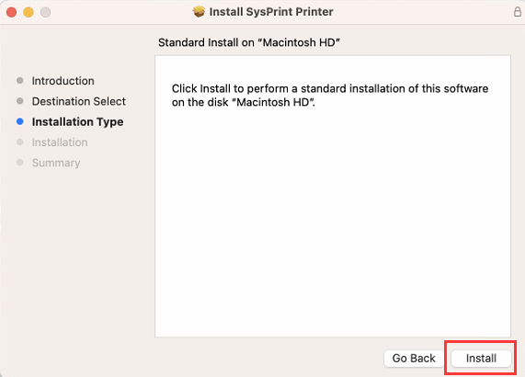Minimize the installer with yellow button
525x377 pixels.
coord(29,12)
